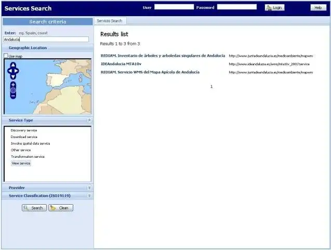Select View service in Service Type list

(21, 164)
